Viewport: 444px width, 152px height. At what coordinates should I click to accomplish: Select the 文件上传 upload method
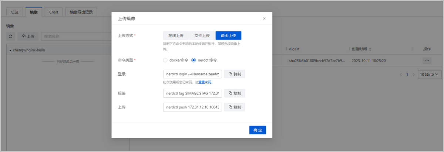click(202, 35)
